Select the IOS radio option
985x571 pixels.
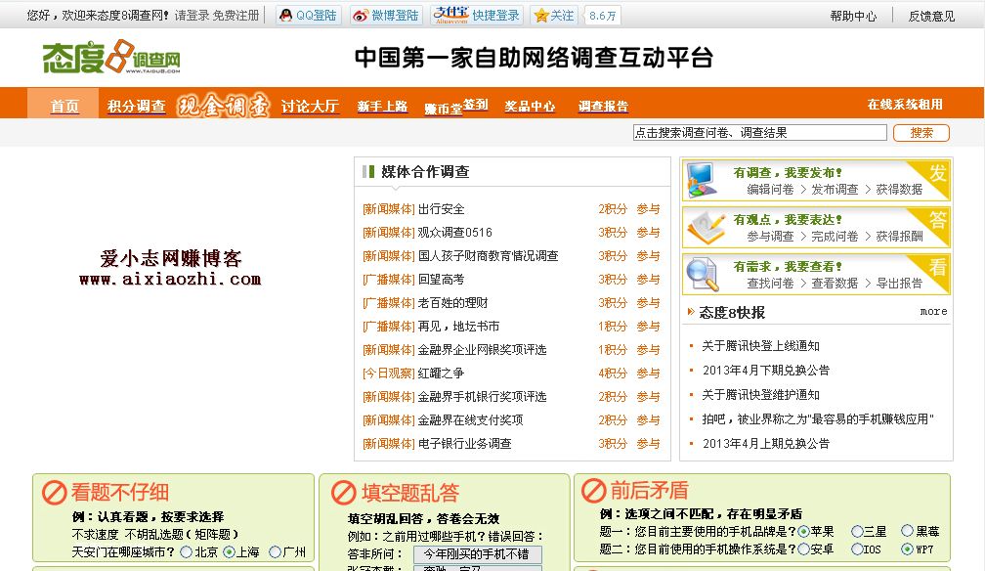click(857, 549)
